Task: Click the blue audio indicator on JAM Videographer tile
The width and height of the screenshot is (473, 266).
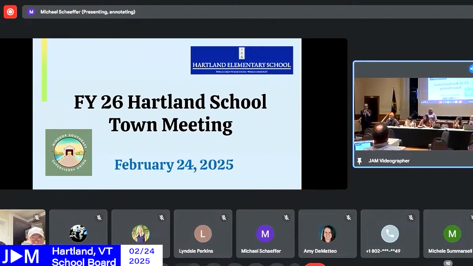Action: coord(471,69)
